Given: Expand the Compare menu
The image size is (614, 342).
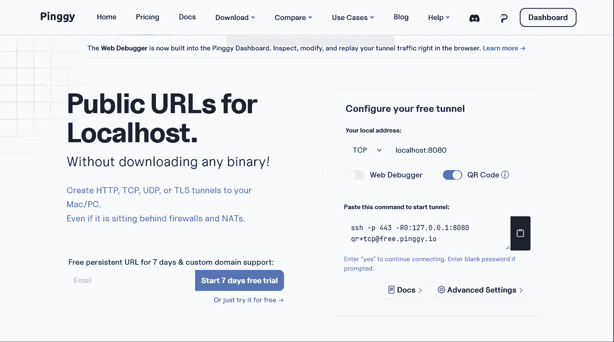Looking at the screenshot, I should coord(293,17).
